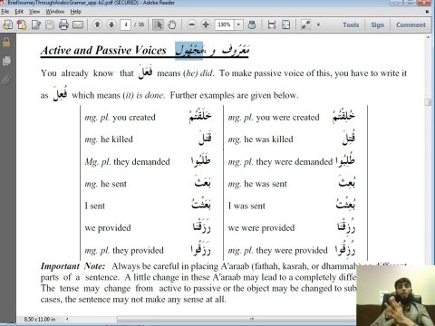435x326 pixels.
Task: Click the table cell 'I sent'
Action: point(95,206)
